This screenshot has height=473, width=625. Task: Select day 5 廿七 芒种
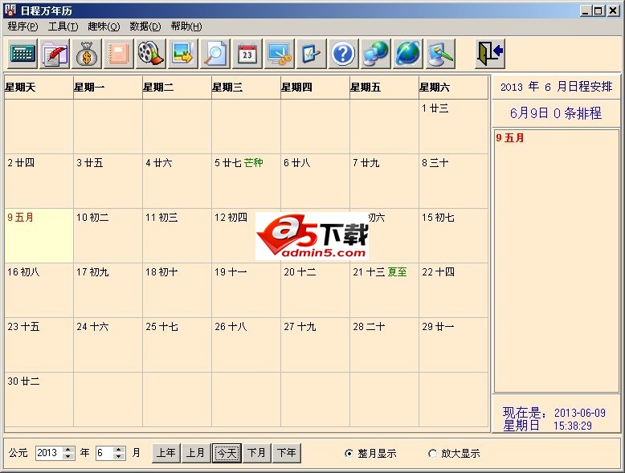[x=246, y=181]
